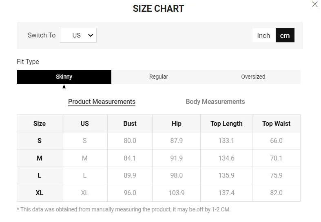Click the Hip column header

point(176,123)
